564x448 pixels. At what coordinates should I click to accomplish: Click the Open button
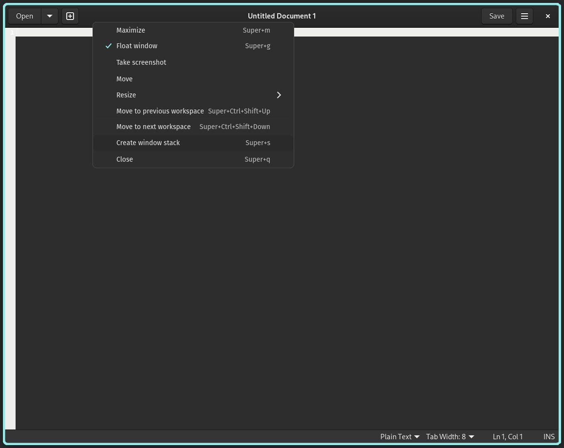[24, 16]
